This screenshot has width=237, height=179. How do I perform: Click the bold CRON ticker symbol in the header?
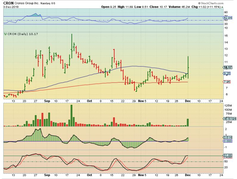point(8,3)
